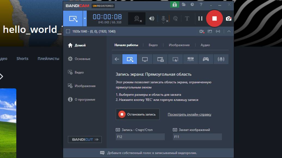Screen dimensions: 282x158
Task: Switch to Аудио tab
Action: pyautogui.click(x=205, y=45)
